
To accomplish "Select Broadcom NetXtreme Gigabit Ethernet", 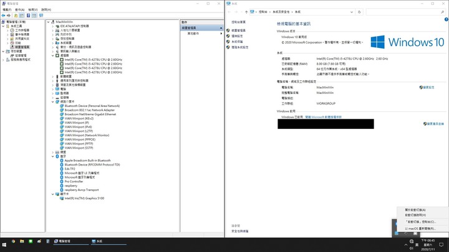I will click(x=90, y=114).
